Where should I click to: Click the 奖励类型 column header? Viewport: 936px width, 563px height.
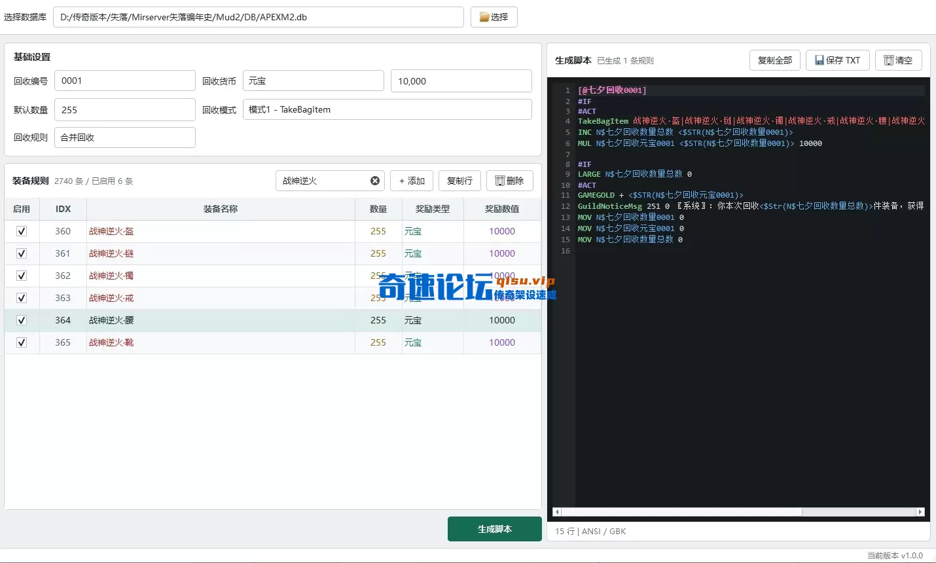pos(433,209)
